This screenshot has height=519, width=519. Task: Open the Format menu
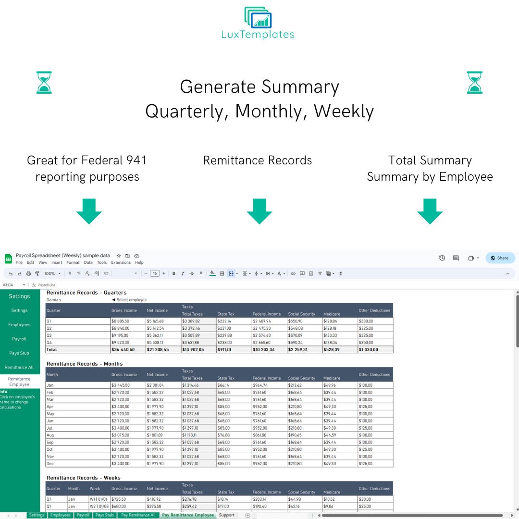coord(73,262)
